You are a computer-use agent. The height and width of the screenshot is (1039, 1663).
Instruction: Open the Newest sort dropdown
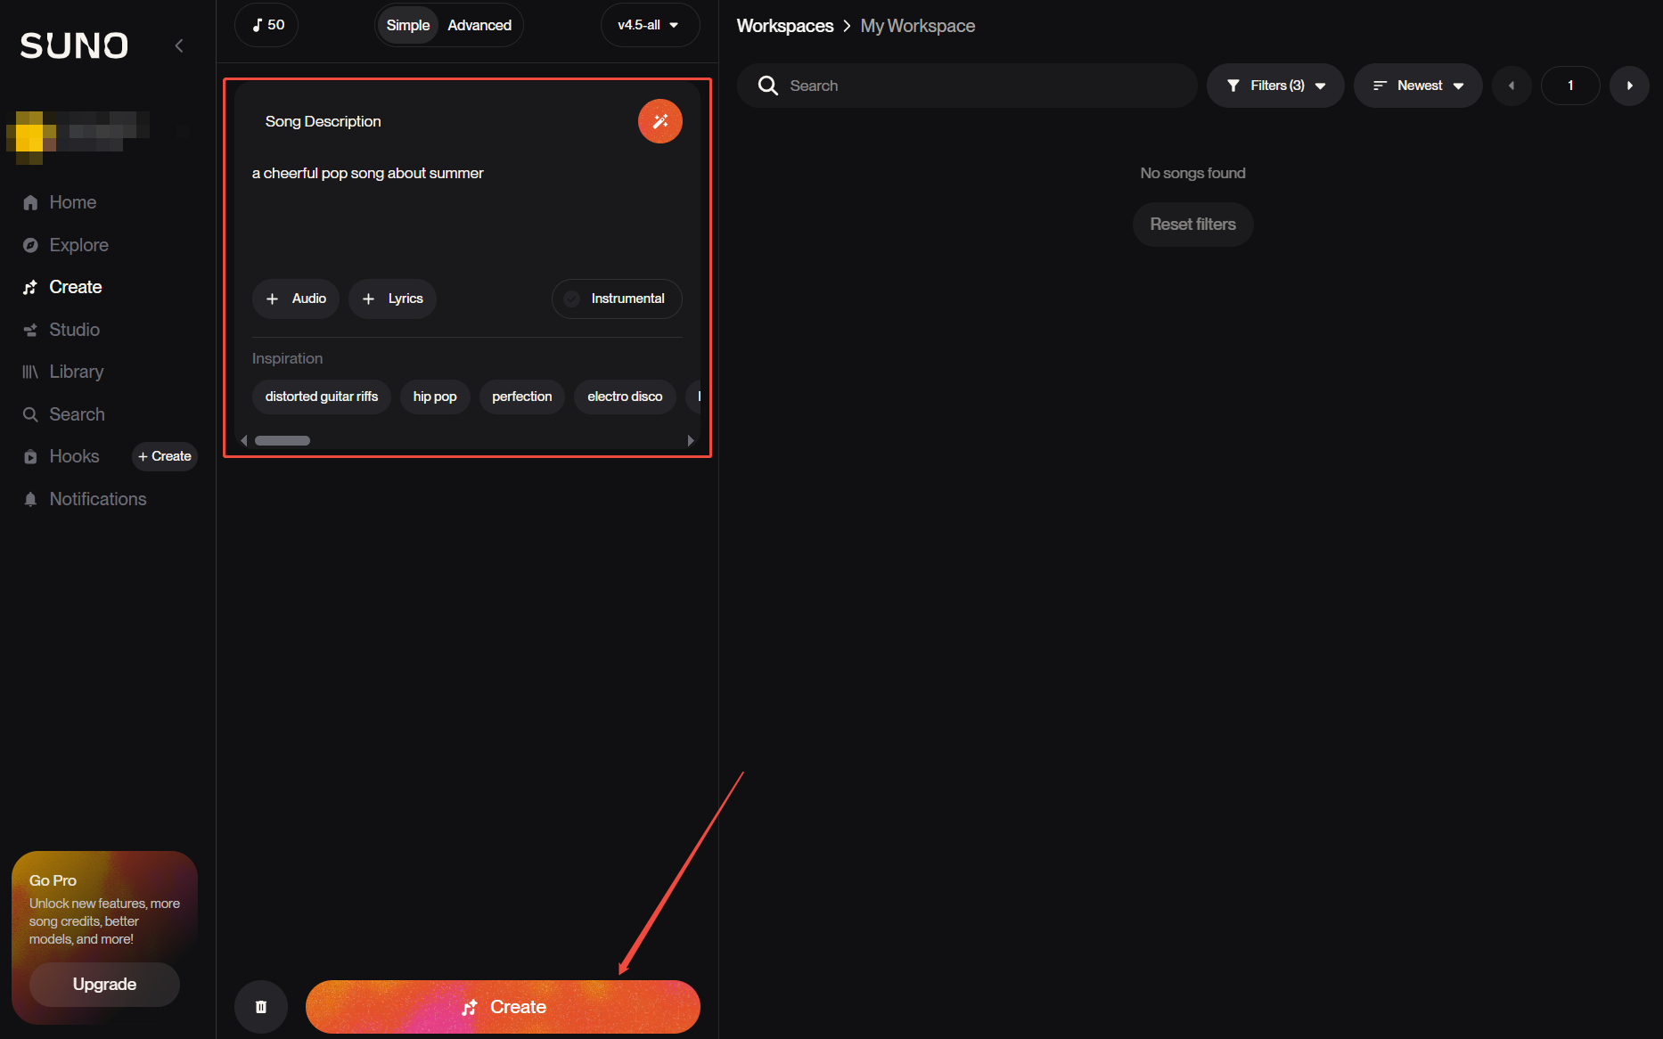tap(1418, 86)
